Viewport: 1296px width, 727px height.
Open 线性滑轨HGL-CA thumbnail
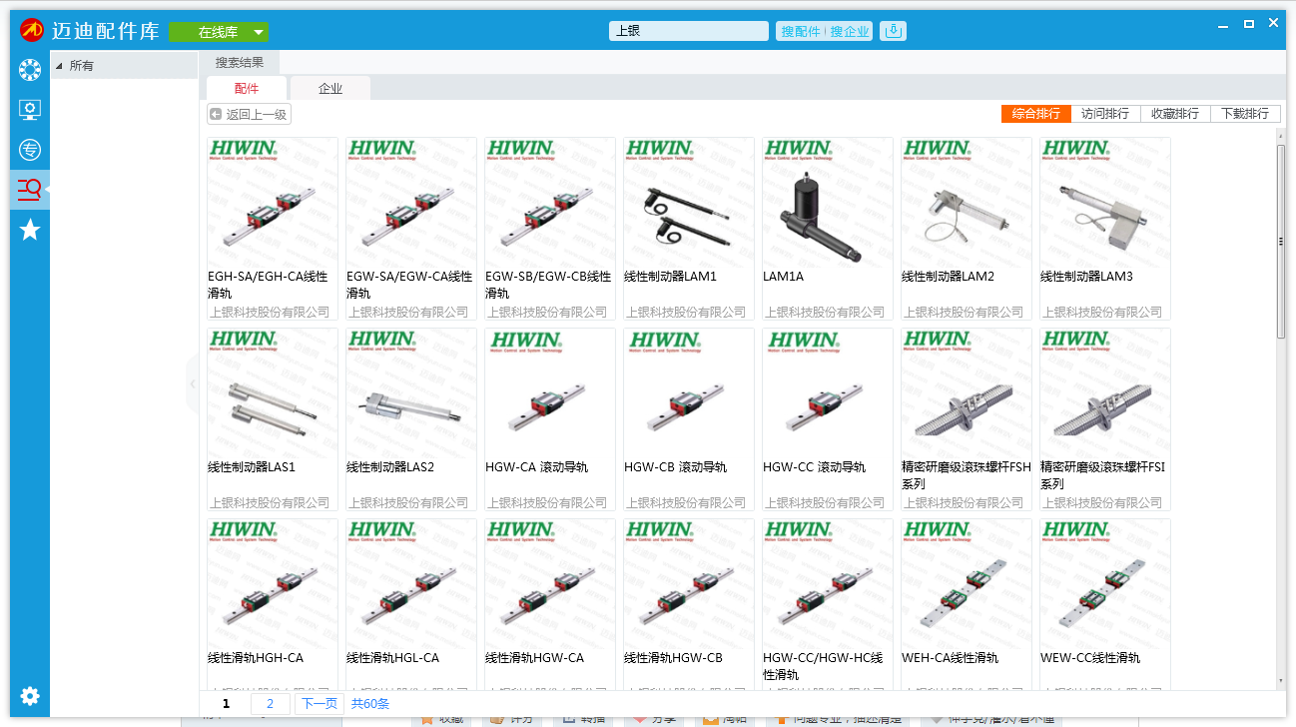coord(411,584)
